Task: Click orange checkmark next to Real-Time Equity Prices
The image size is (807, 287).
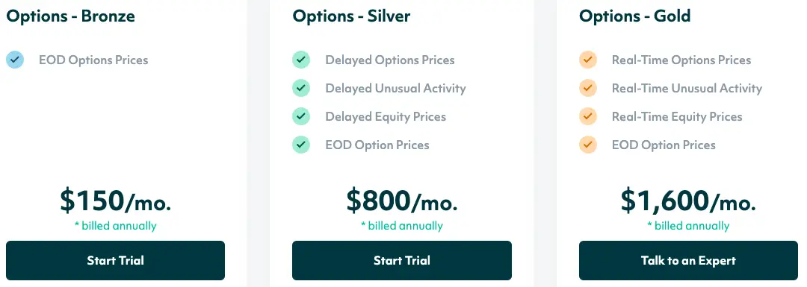Action: (x=588, y=116)
